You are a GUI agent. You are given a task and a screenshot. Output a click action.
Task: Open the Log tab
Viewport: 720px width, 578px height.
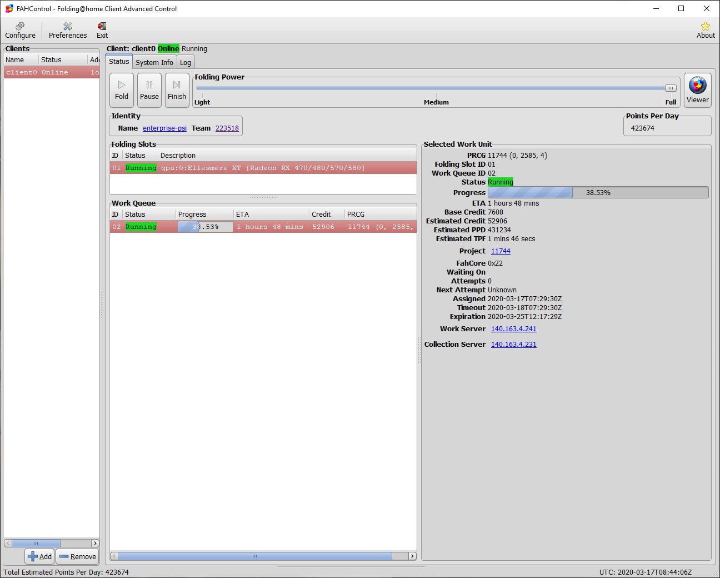[186, 62]
